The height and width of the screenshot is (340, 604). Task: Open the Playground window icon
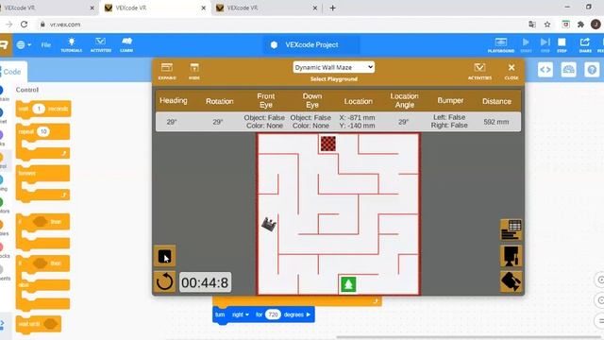(501, 44)
